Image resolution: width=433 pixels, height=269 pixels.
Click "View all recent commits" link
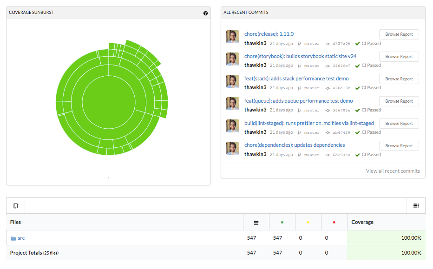(393, 171)
